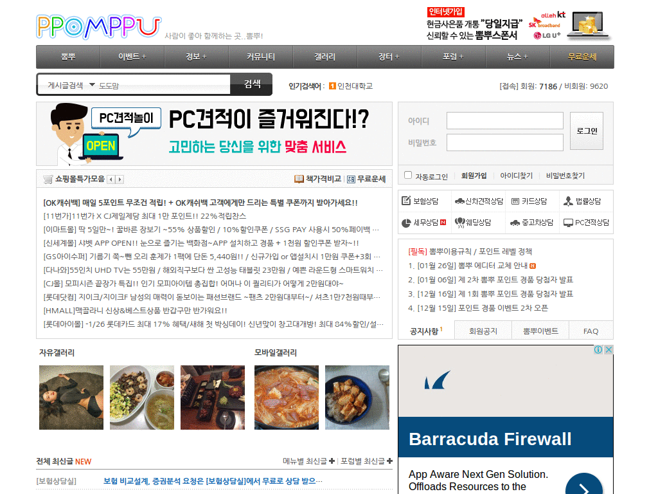Click the 모바일갤러리 section heading
Screen dimensions: 658x494
[x=275, y=352]
